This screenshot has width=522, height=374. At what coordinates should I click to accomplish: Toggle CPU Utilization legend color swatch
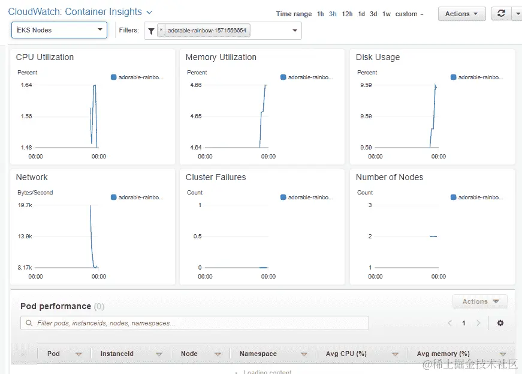(113, 77)
